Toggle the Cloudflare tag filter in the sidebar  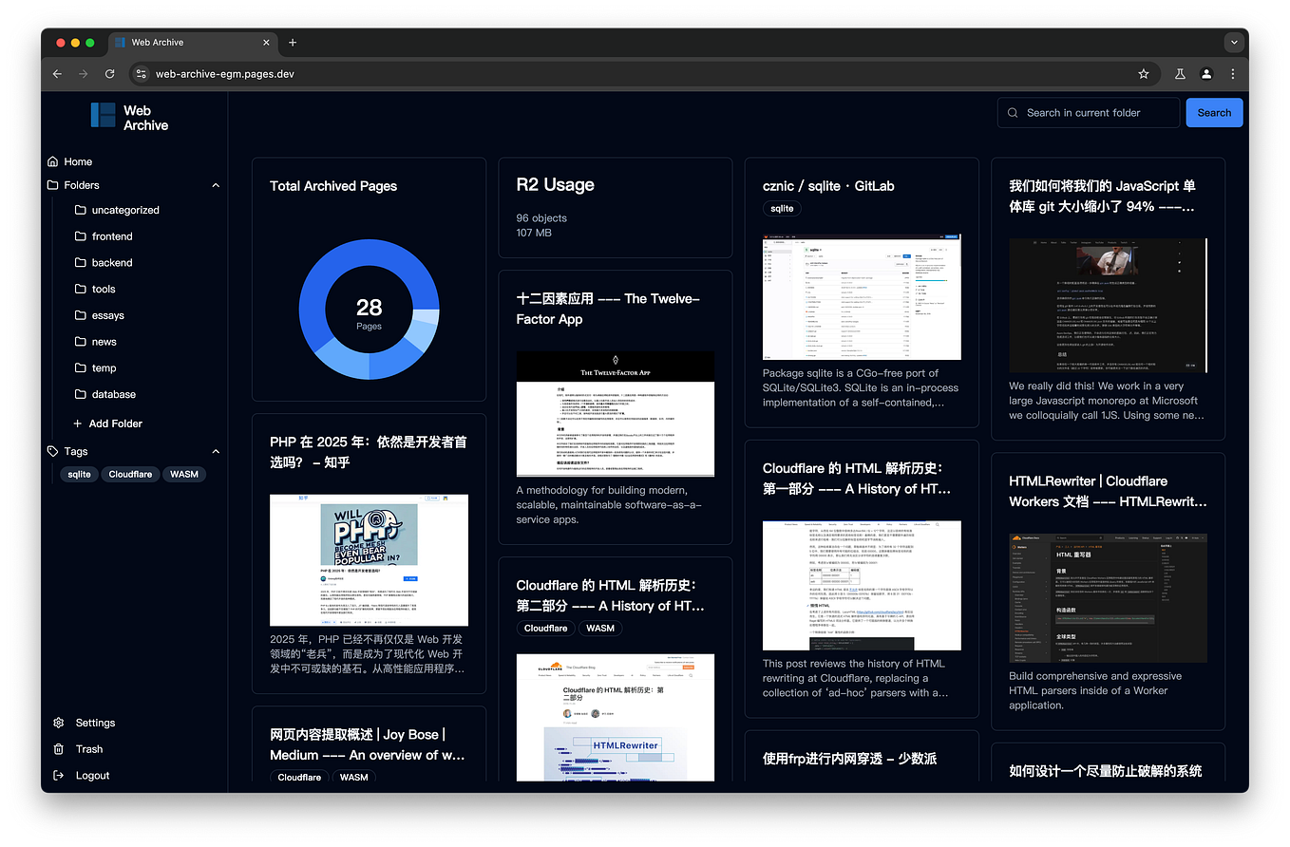pyautogui.click(x=130, y=474)
